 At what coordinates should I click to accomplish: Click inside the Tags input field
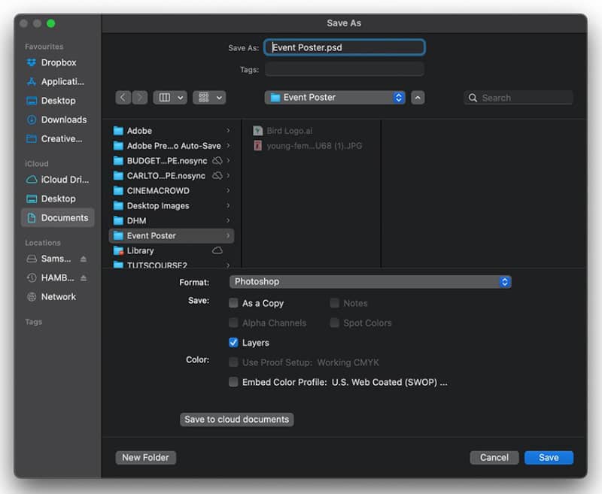345,69
